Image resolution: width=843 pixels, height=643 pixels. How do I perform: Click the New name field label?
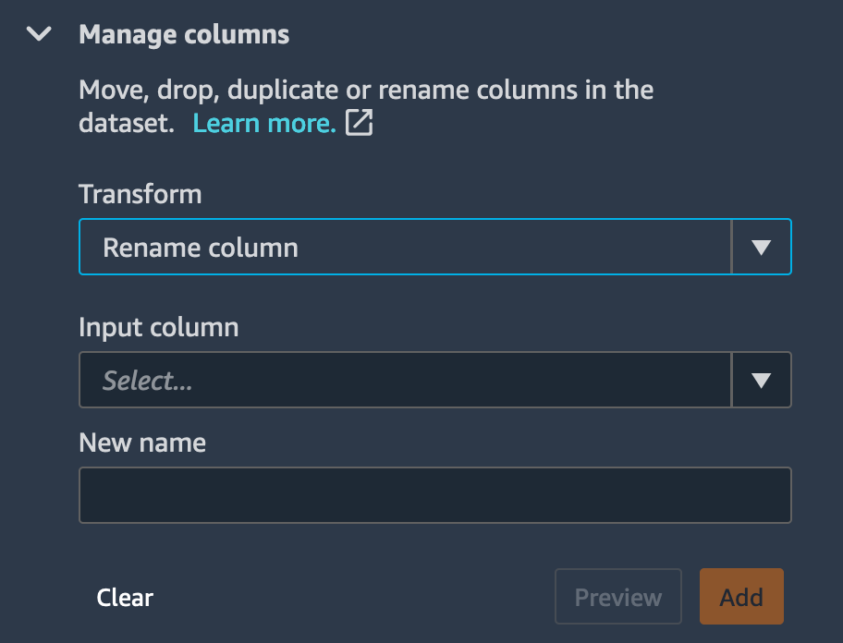click(x=142, y=443)
